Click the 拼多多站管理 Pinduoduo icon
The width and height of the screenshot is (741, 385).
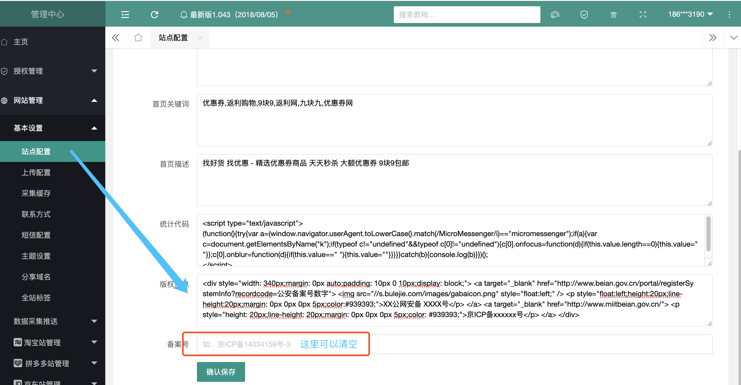point(18,363)
